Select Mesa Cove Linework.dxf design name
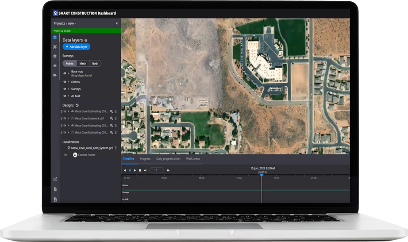The image size is (408, 242). (x=89, y=119)
